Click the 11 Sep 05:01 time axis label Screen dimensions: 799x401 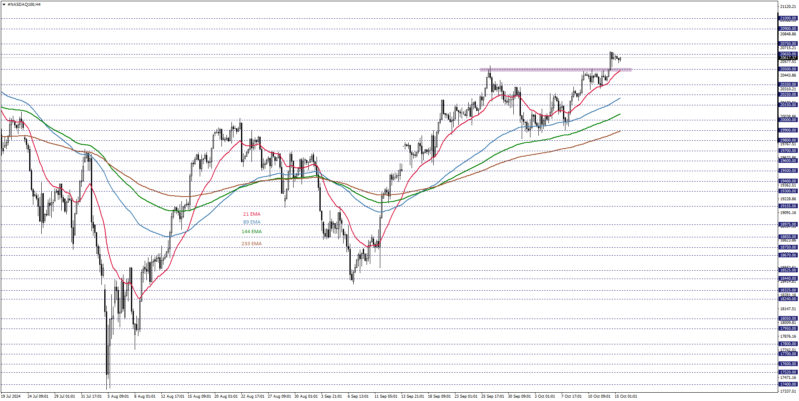point(386,396)
